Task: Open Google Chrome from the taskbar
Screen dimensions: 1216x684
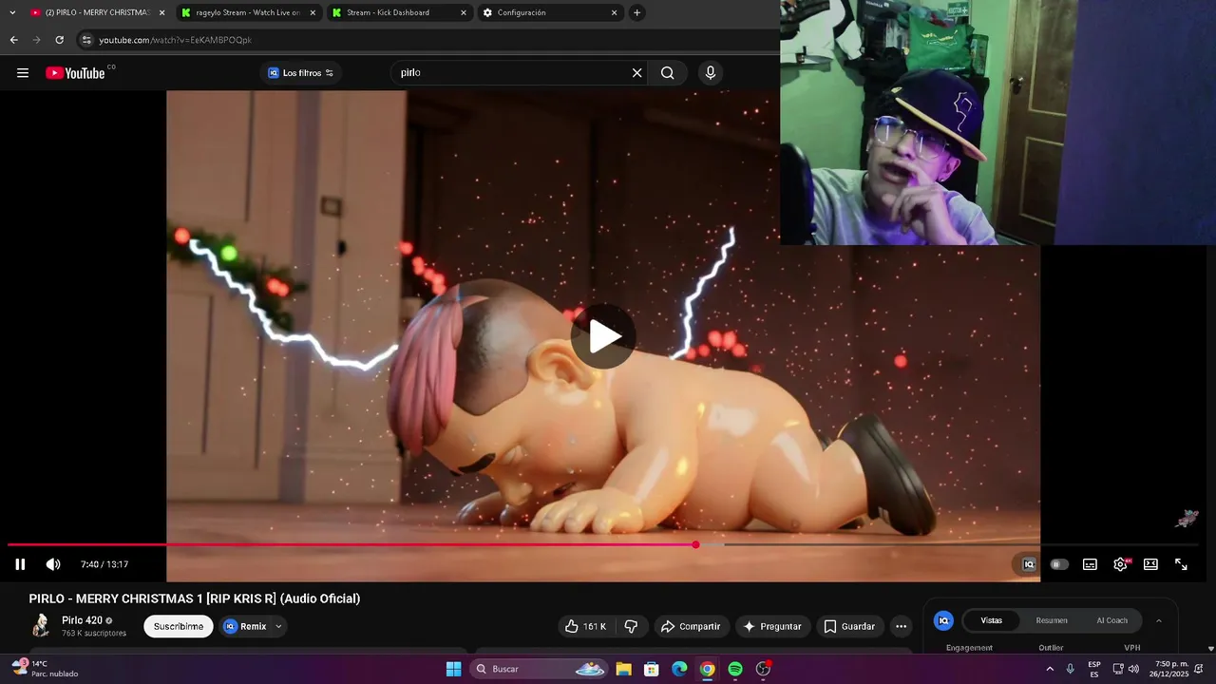Action: (x=708, y=669)
